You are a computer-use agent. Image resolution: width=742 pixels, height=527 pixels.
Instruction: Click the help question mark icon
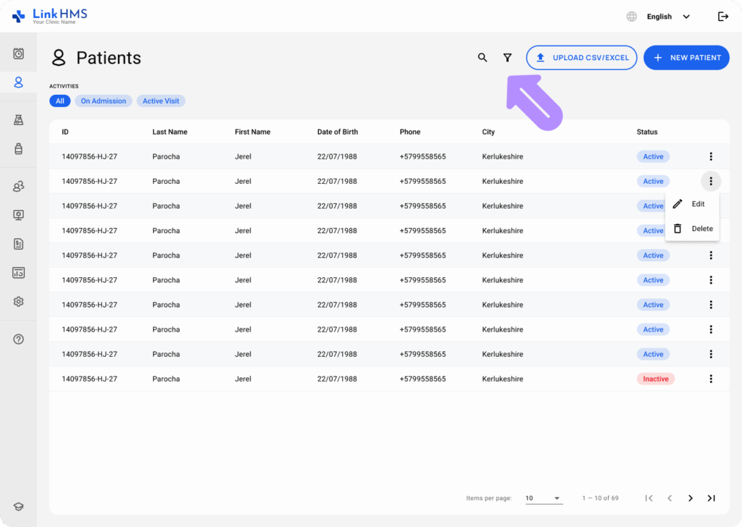(x=19, y=340)
